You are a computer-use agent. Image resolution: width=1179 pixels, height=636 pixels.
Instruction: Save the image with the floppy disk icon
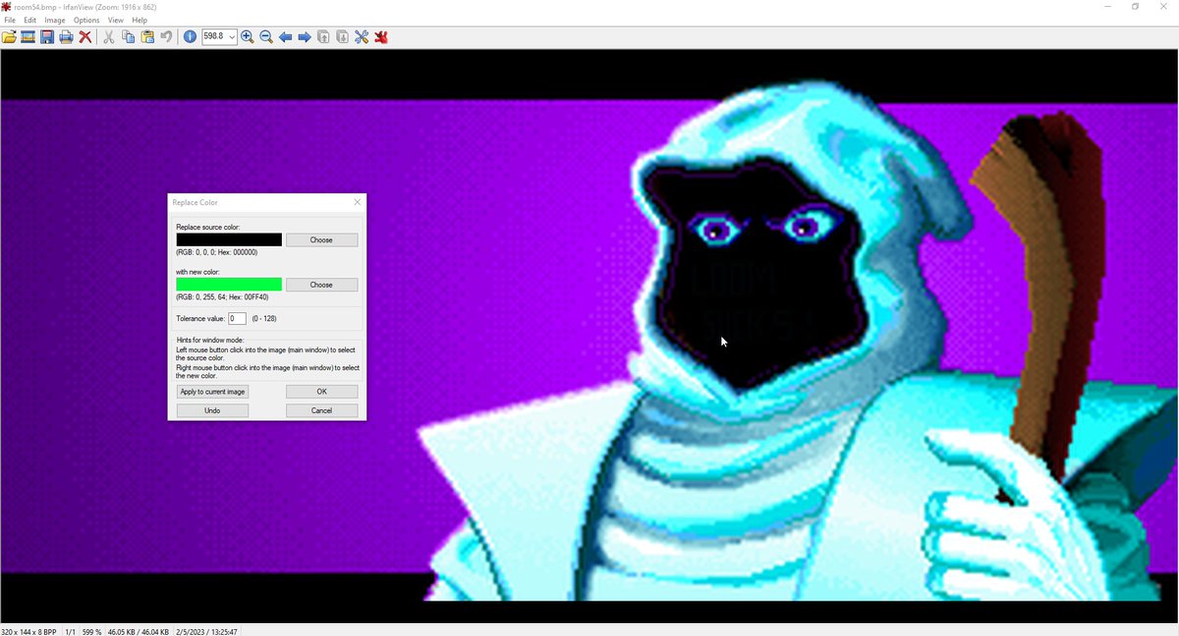coord(47,37)
